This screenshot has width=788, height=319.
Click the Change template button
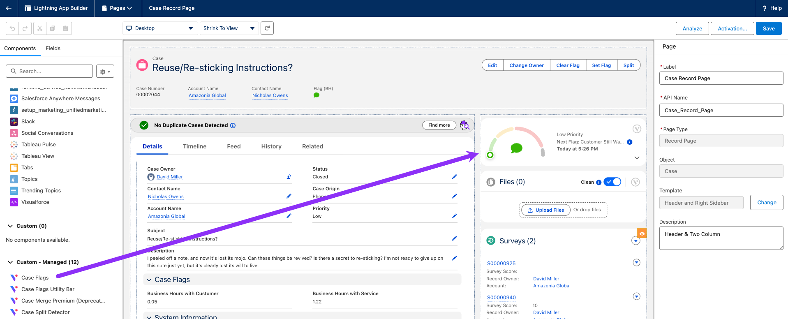click(767, 203)
